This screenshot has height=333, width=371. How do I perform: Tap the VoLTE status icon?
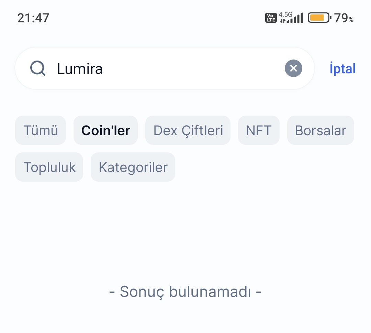[271, 18]
